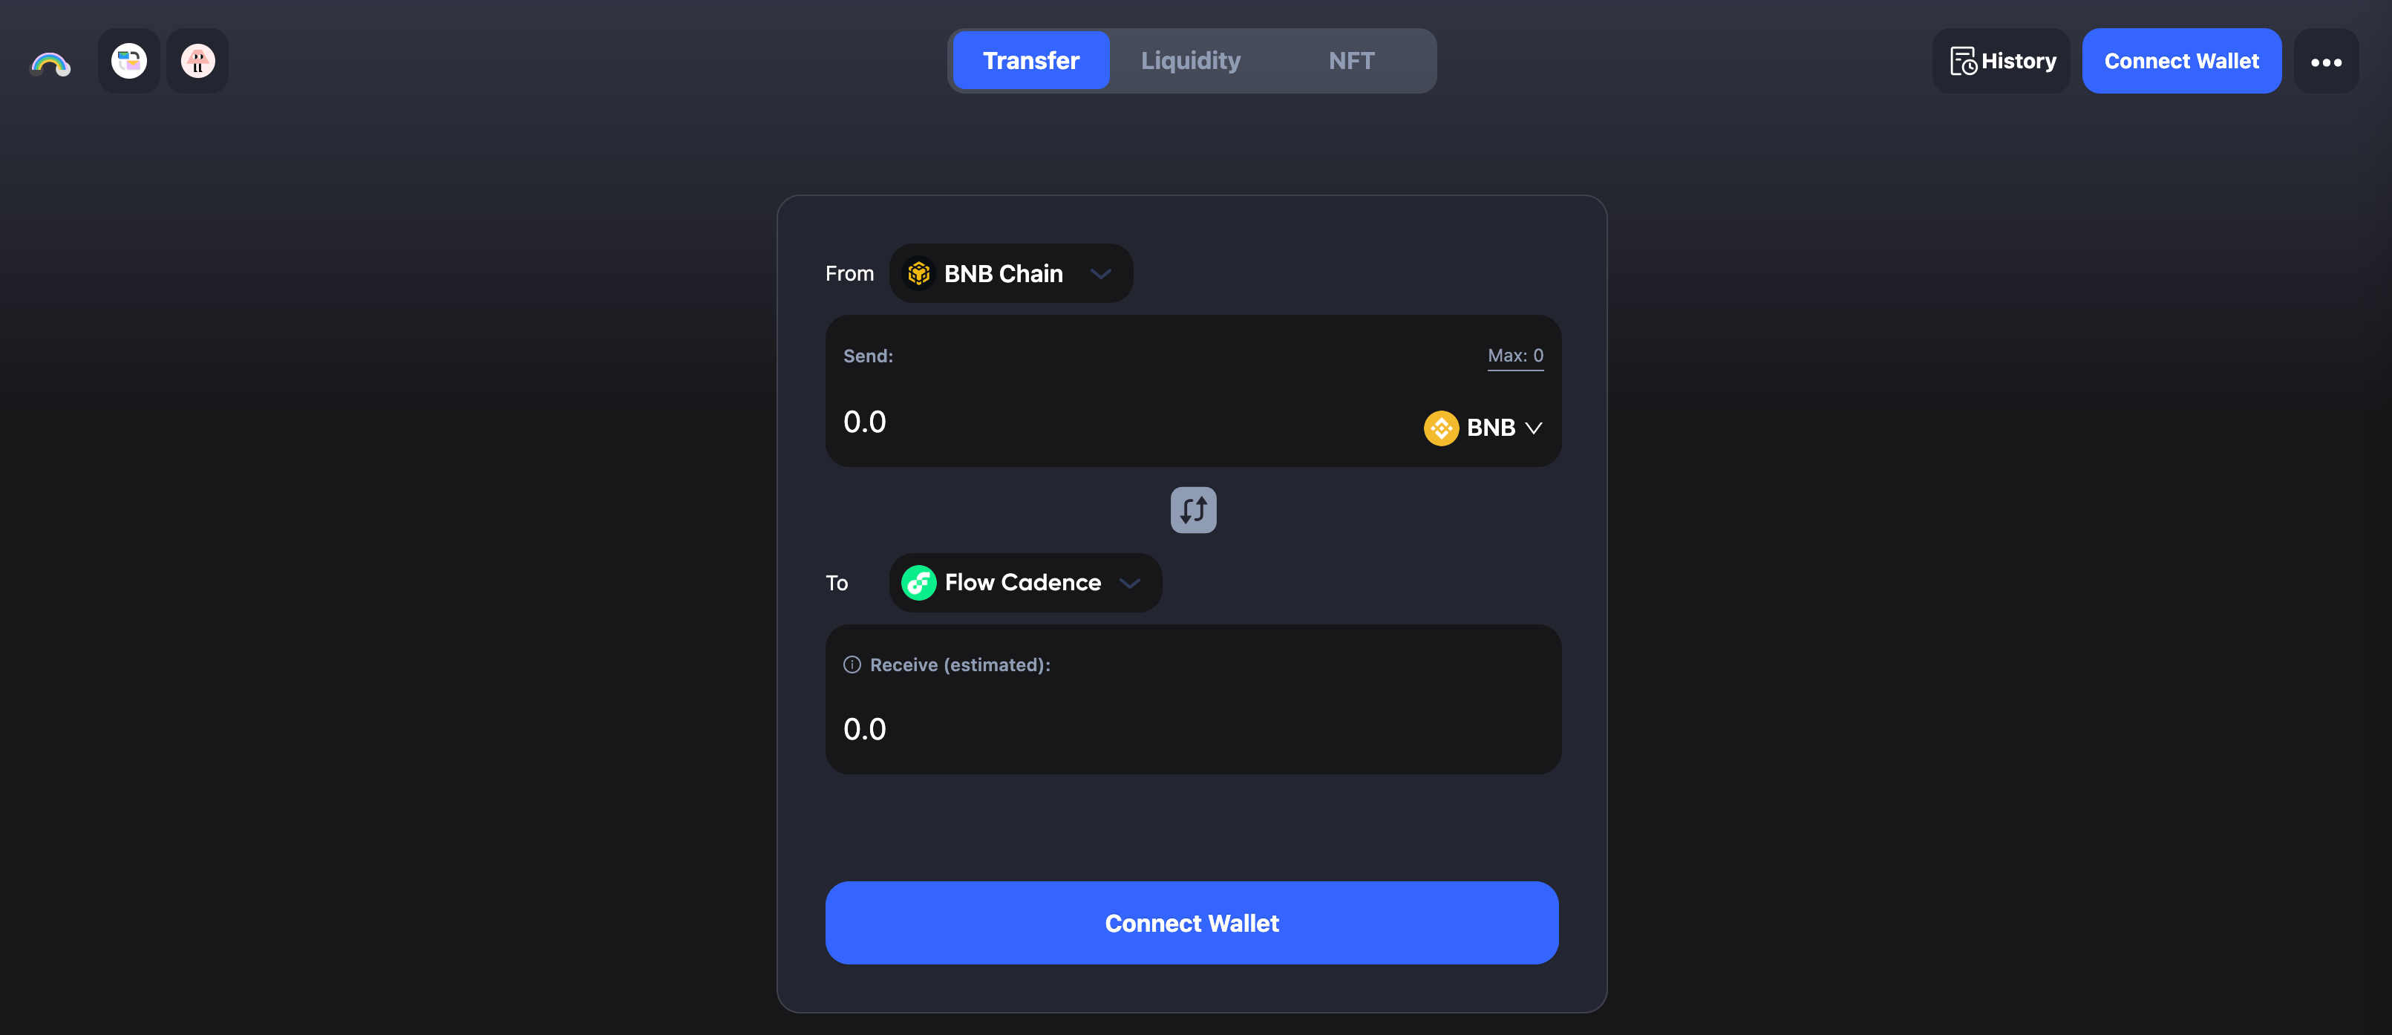Click Connect Wallet in the header

click(2181, 62)
